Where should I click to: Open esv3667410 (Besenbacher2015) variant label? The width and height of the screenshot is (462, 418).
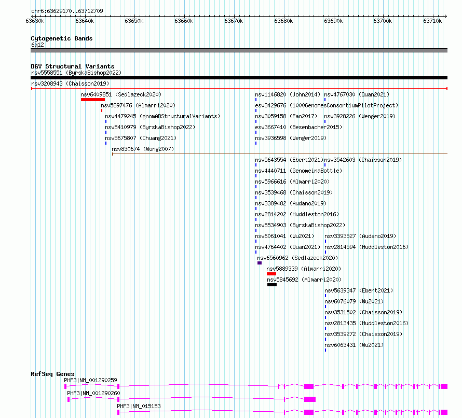click(x=299, y=127)
